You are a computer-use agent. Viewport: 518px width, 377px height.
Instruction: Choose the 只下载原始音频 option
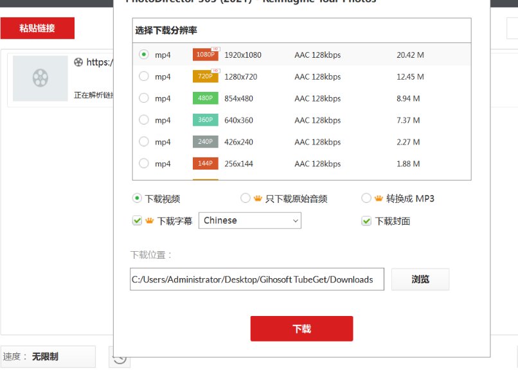pos(245,198)
